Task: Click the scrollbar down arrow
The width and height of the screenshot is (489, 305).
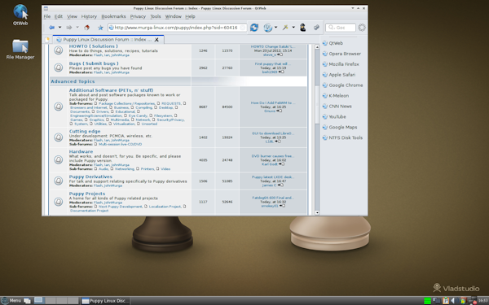Action: click(x=317, y=212)
